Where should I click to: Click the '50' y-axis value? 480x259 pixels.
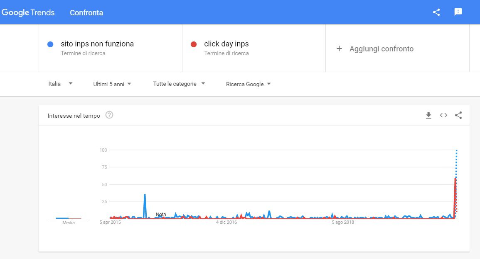tap(104, 184)
